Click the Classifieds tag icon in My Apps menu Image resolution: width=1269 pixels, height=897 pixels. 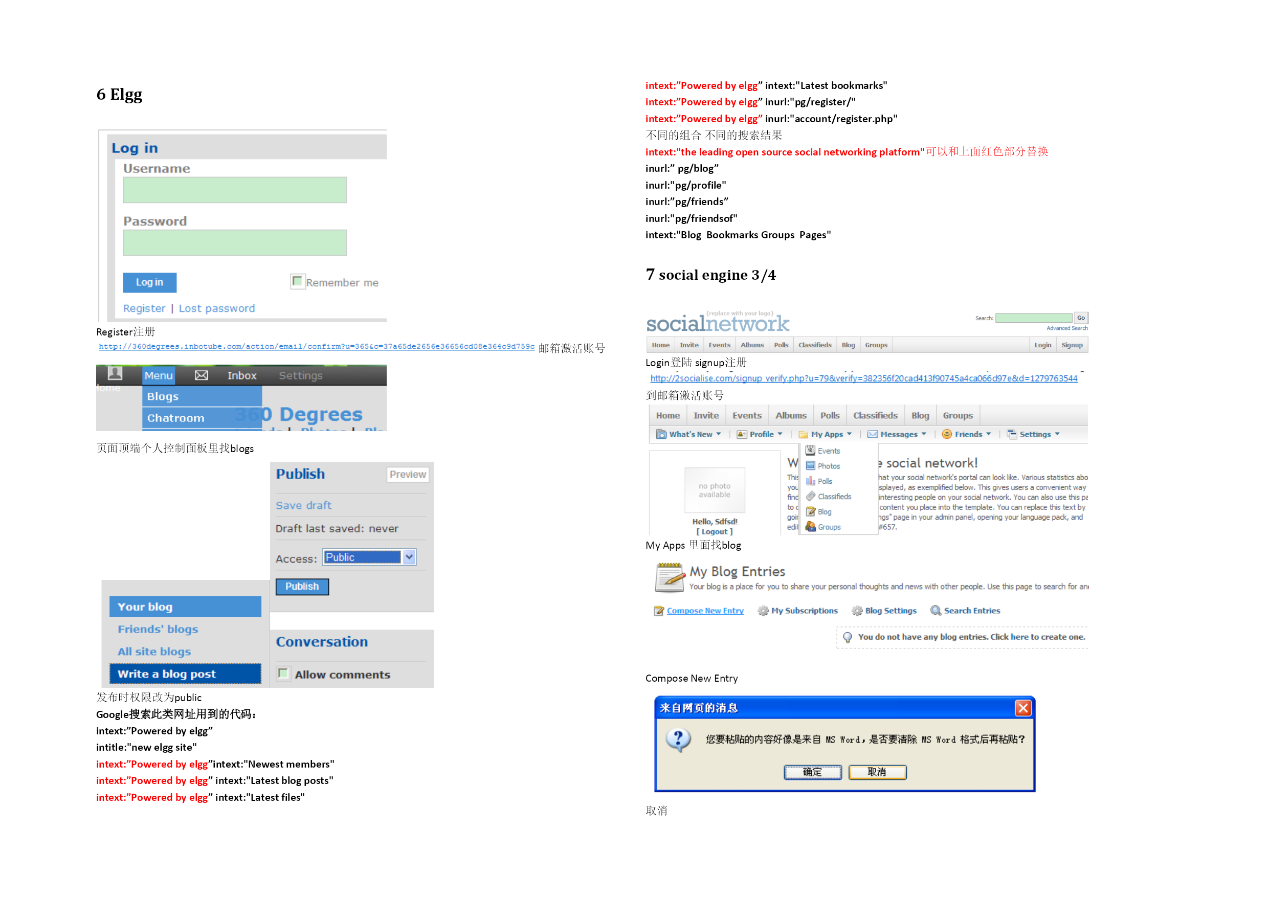[x=810, y=496]
